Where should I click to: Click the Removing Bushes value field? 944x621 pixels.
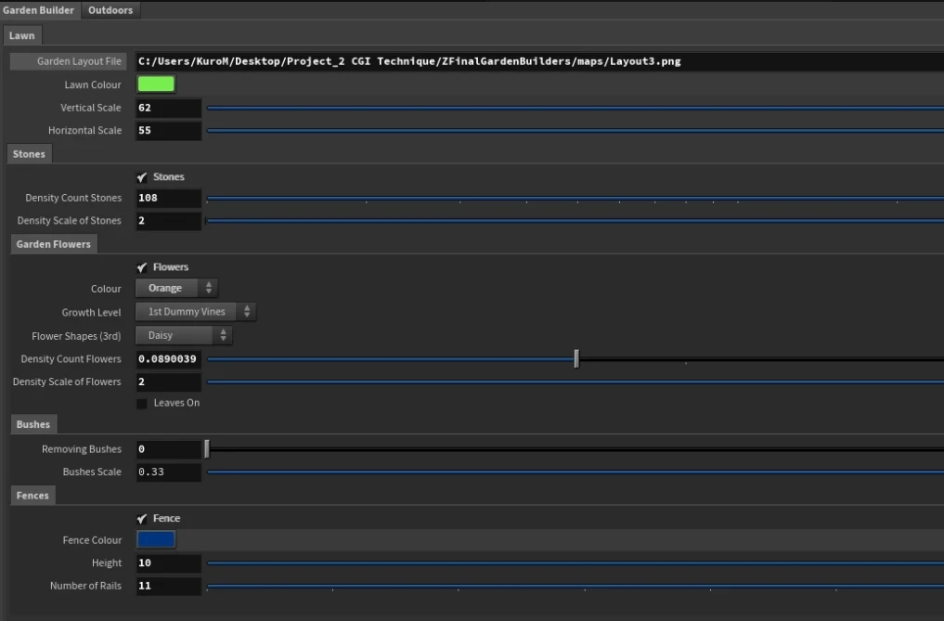169,449
